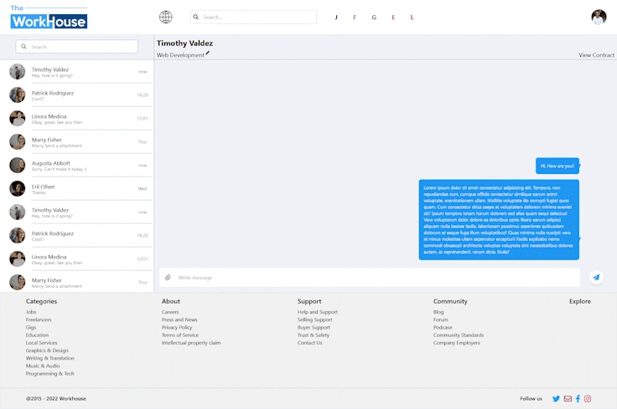This screenshot has height=409, width=617.
Task: Open Music & Audio category
Action: (43, 366)
